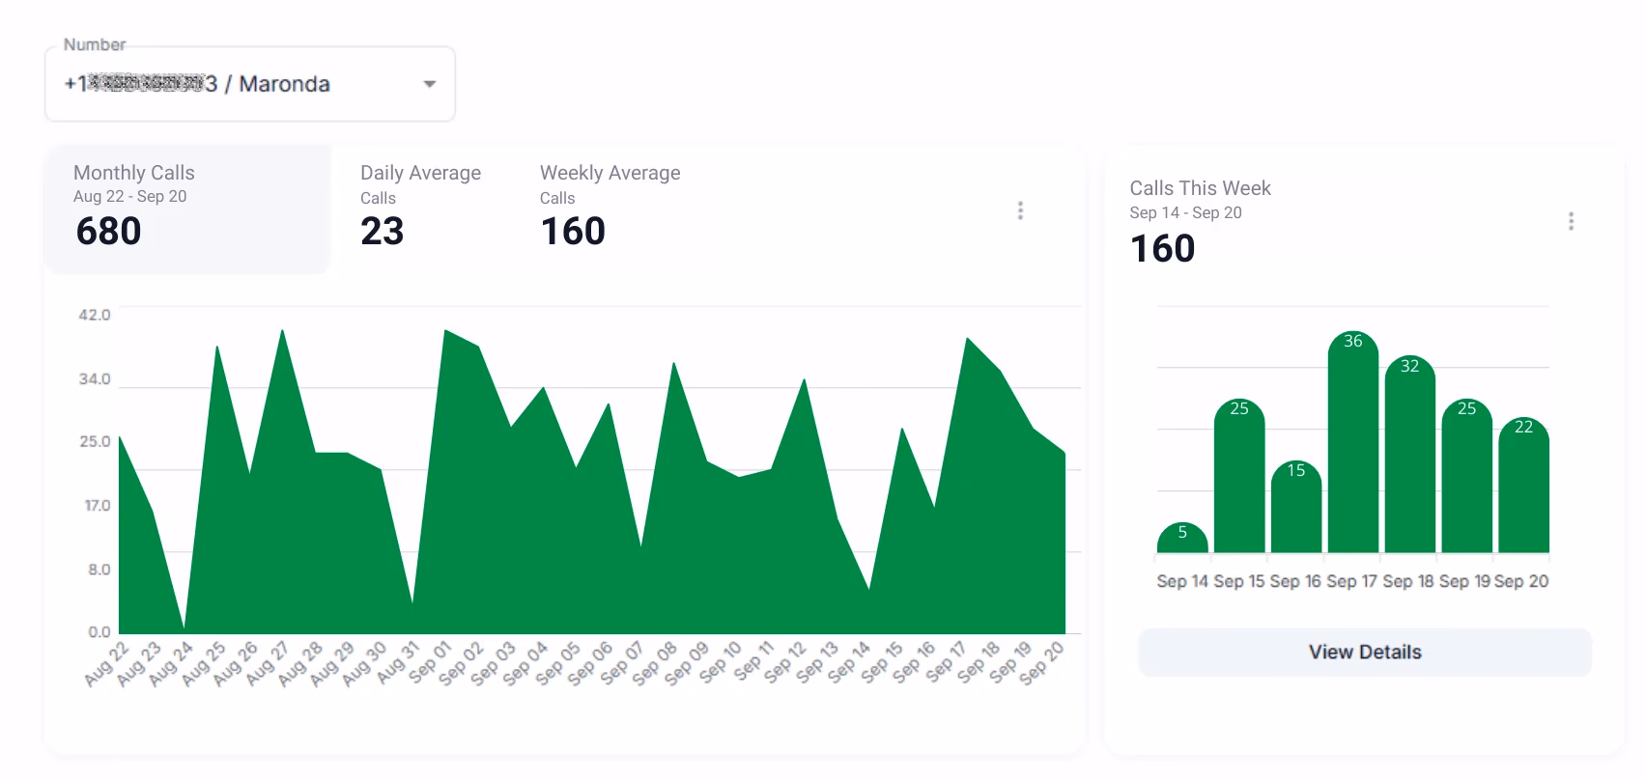Click the Sep 17 label under monthly chart

pos(946,663)
